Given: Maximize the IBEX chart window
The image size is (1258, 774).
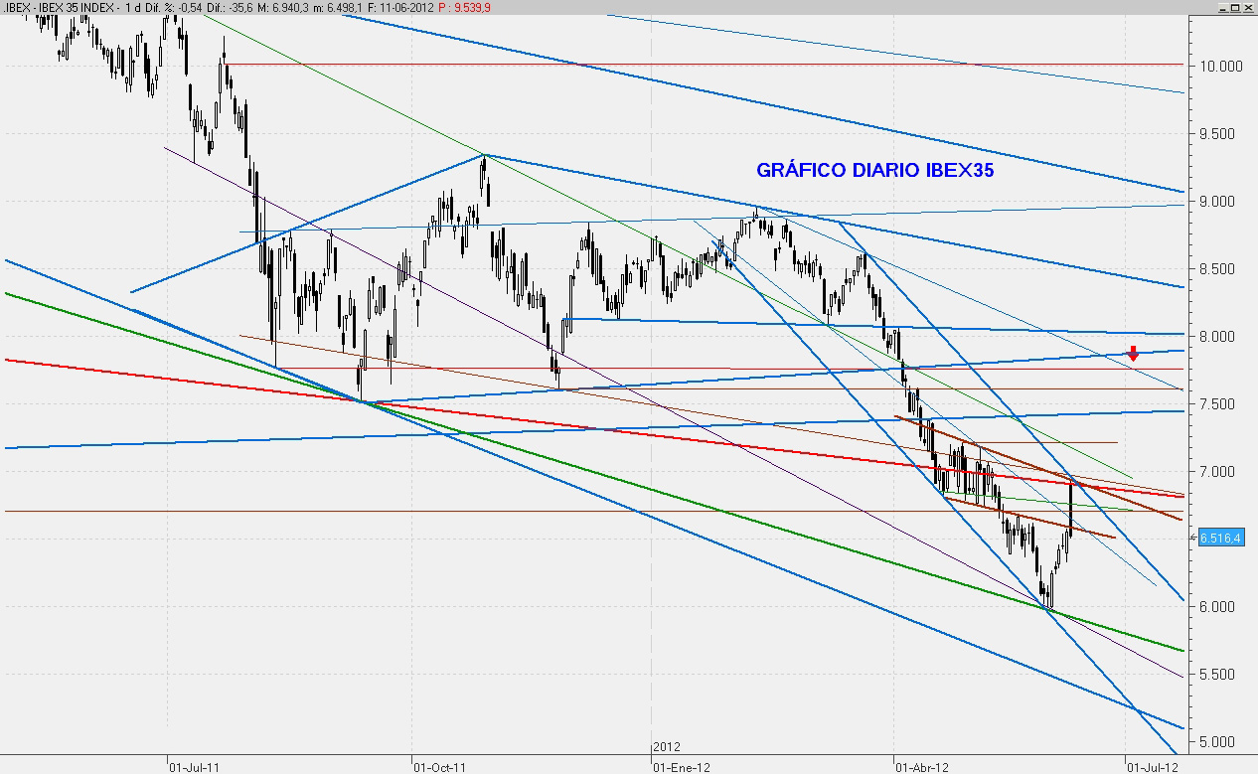Looking at the screenshot, I should 1235,7.
